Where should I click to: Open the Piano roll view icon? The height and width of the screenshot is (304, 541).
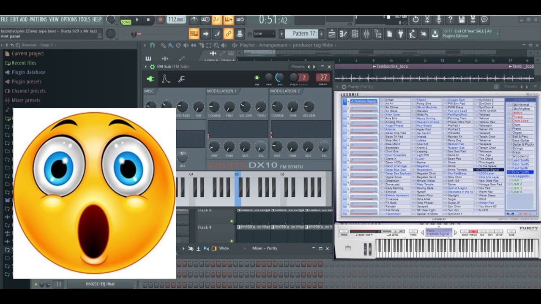[x=343, y=34]
